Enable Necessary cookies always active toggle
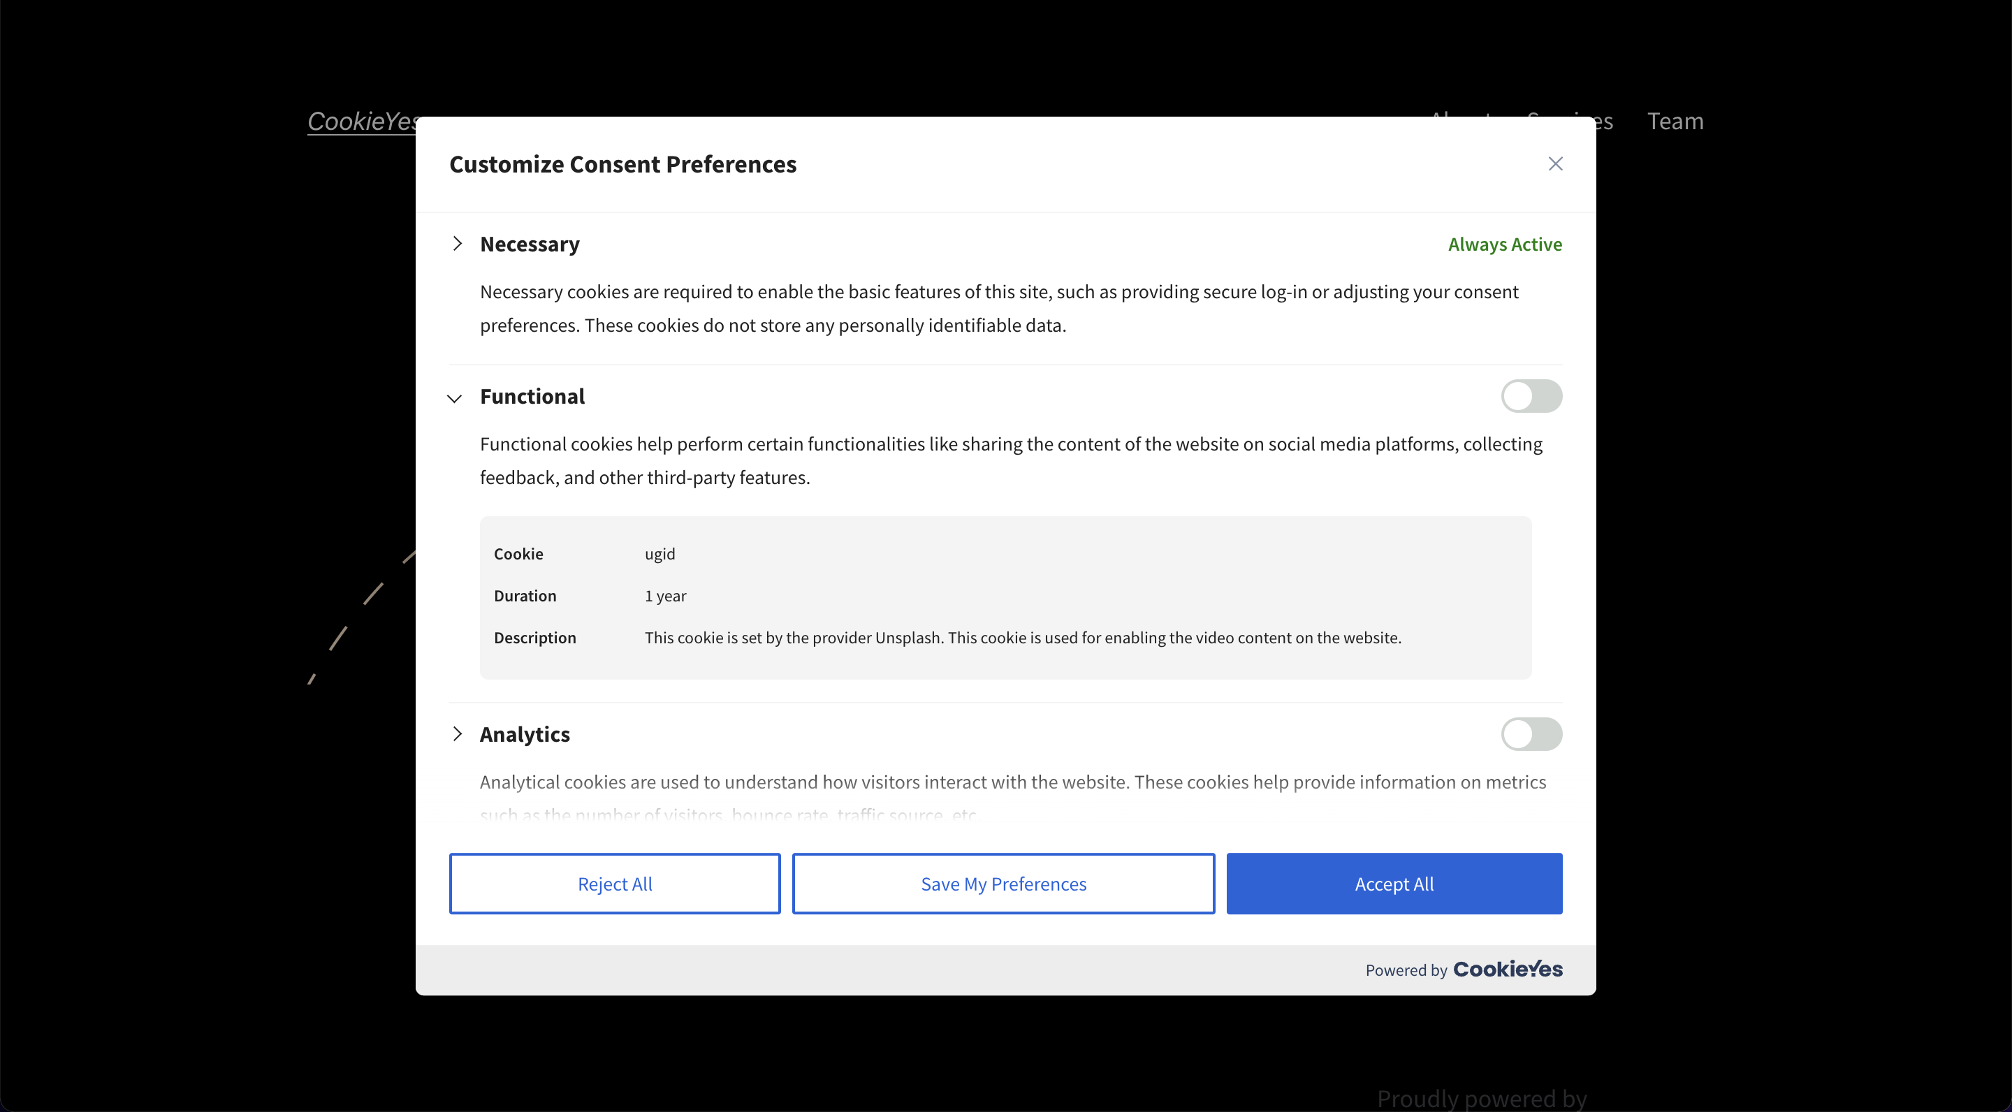 coord(1506,244)
